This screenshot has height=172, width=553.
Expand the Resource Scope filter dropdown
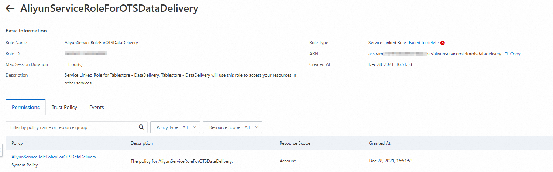pyautogui.click(x=233, y=127)
